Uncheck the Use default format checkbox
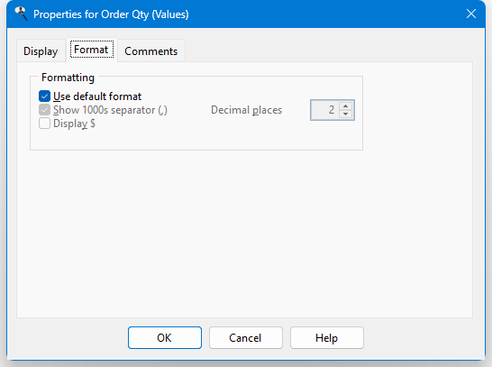This screenshot has width=492, height=367. (44, 96)
